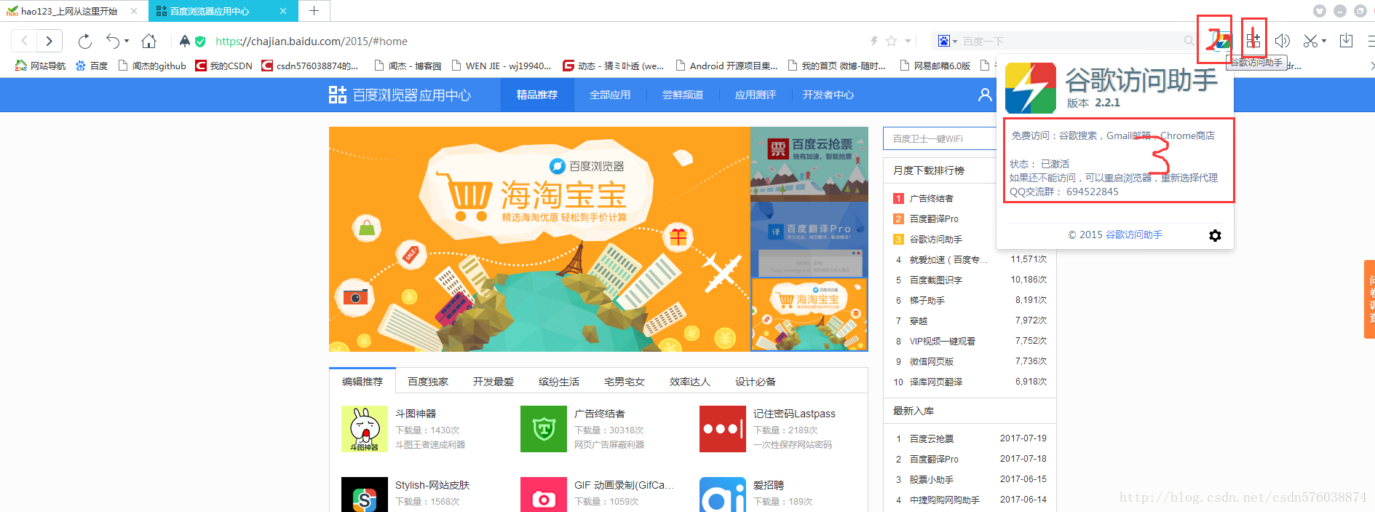Open 广告终结者 in the monthly ranking
The height and width of the screenshot is (512, 1375).
[932, 198]
